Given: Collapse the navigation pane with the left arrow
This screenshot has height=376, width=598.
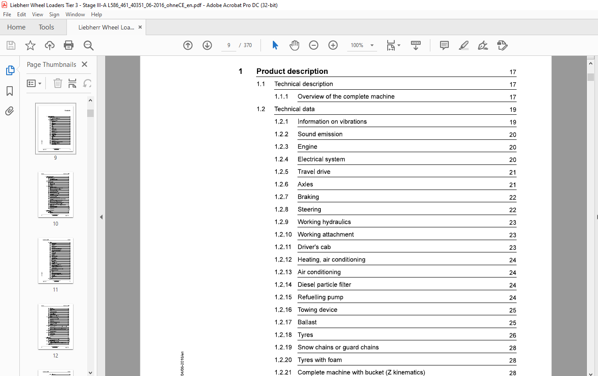Looking at the screenshot, I should tap(101, 217).
